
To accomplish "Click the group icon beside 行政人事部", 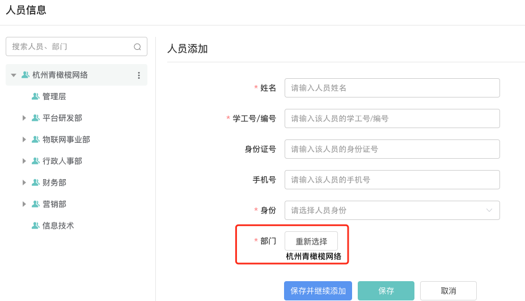I will coord(36,161).
